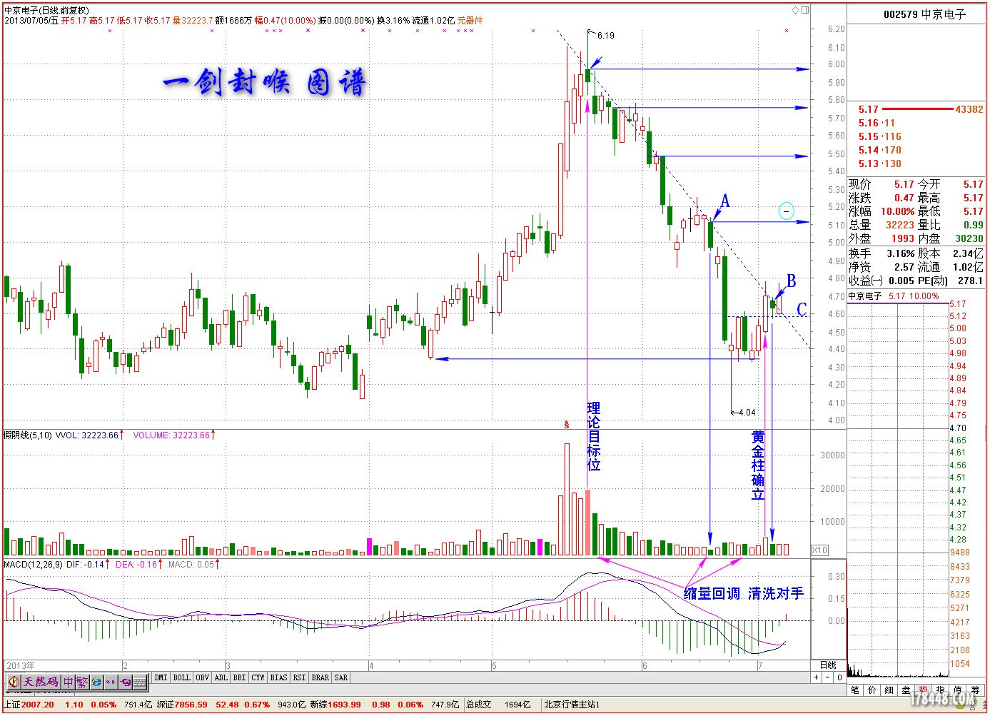Click the 总量 32223 value
Viewport: 990px width, 716px height.
pyautogui.click(x=900, y=225)
